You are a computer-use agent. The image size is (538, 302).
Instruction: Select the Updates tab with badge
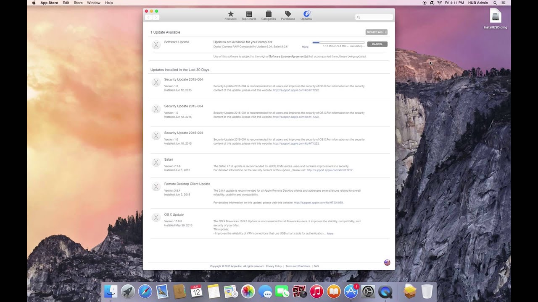(306, 16)
